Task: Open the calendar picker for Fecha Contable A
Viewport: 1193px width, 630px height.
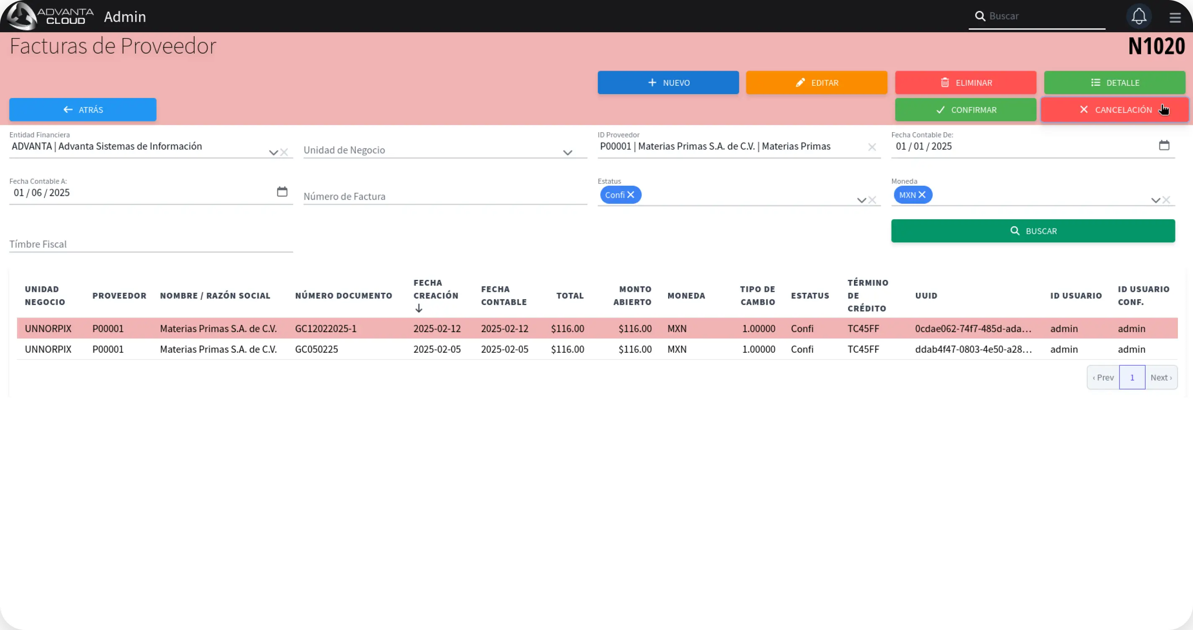Action: point(282,191)
